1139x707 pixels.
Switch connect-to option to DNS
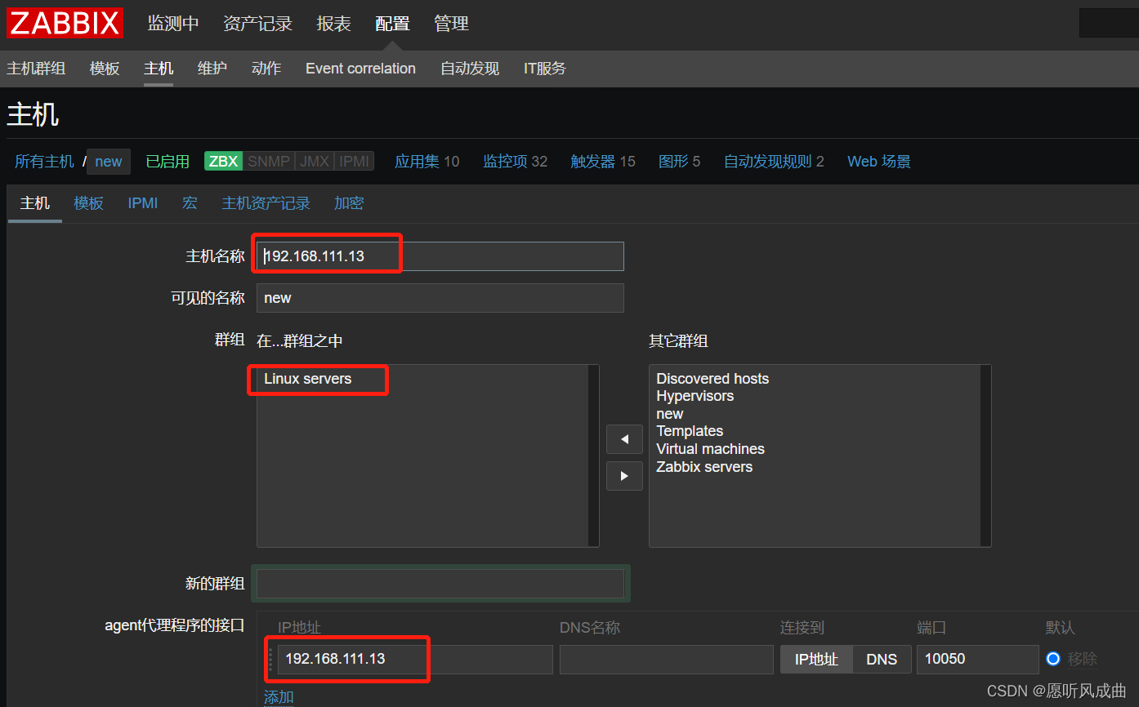point(882,660)
